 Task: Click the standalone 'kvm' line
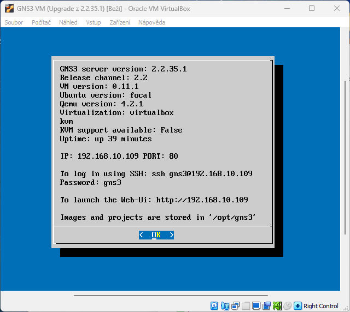tap(66, 122)
